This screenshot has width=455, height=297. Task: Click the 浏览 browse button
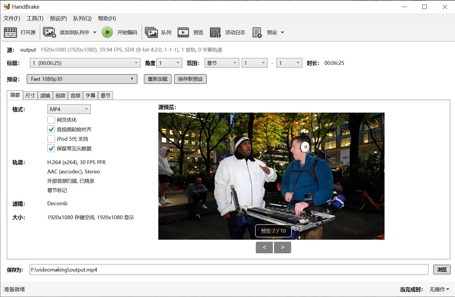click(442, 269)
